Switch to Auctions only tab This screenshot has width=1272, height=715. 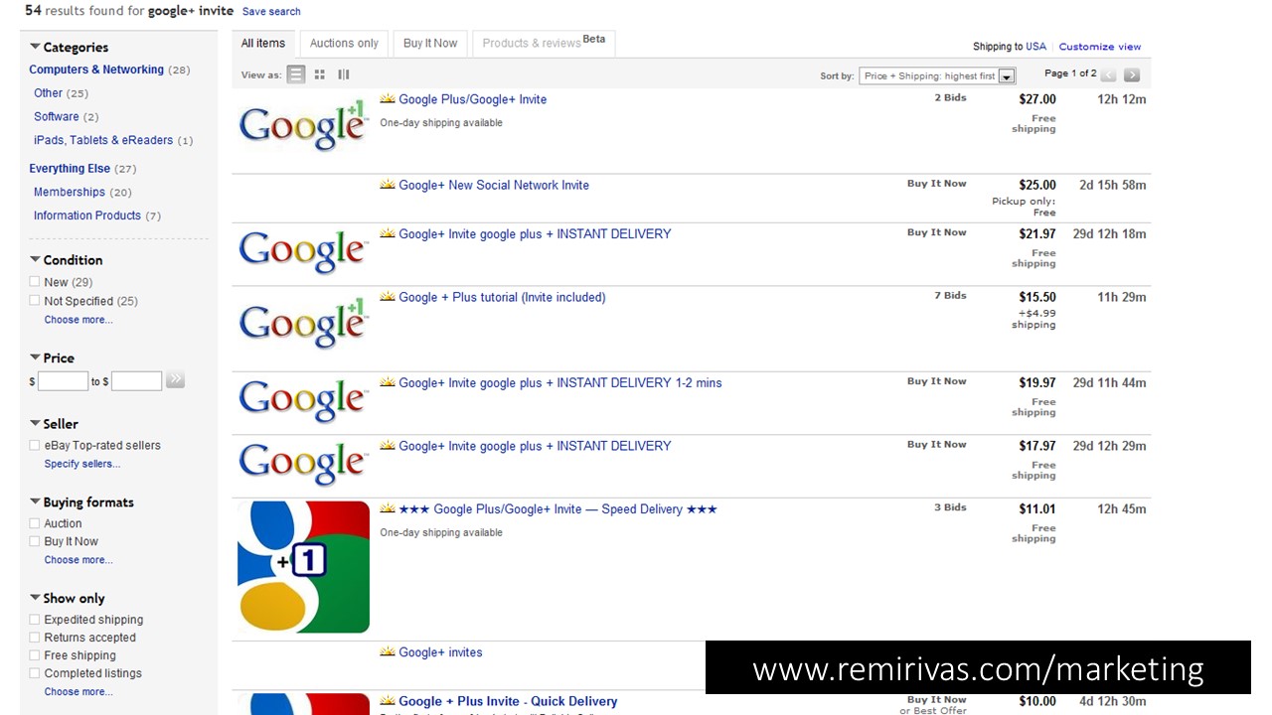[x=344, y=44]
